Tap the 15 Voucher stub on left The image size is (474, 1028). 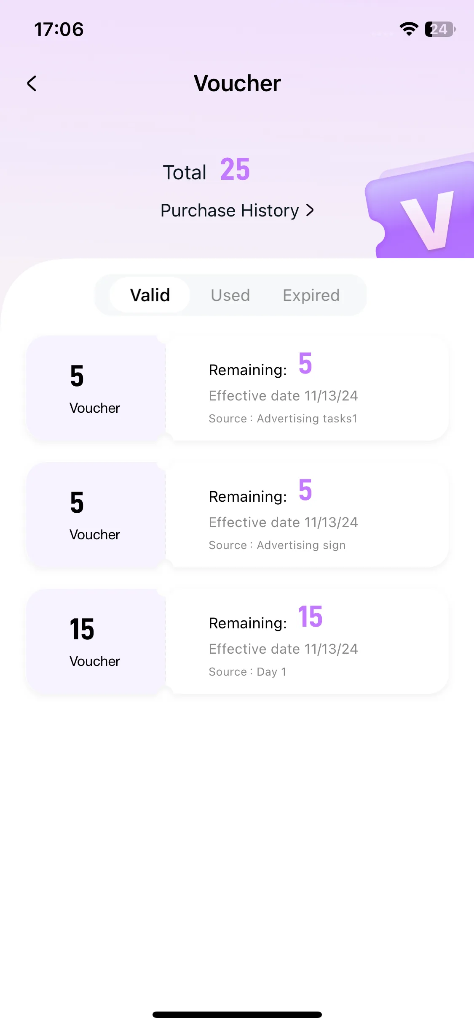tap(96, 641)
